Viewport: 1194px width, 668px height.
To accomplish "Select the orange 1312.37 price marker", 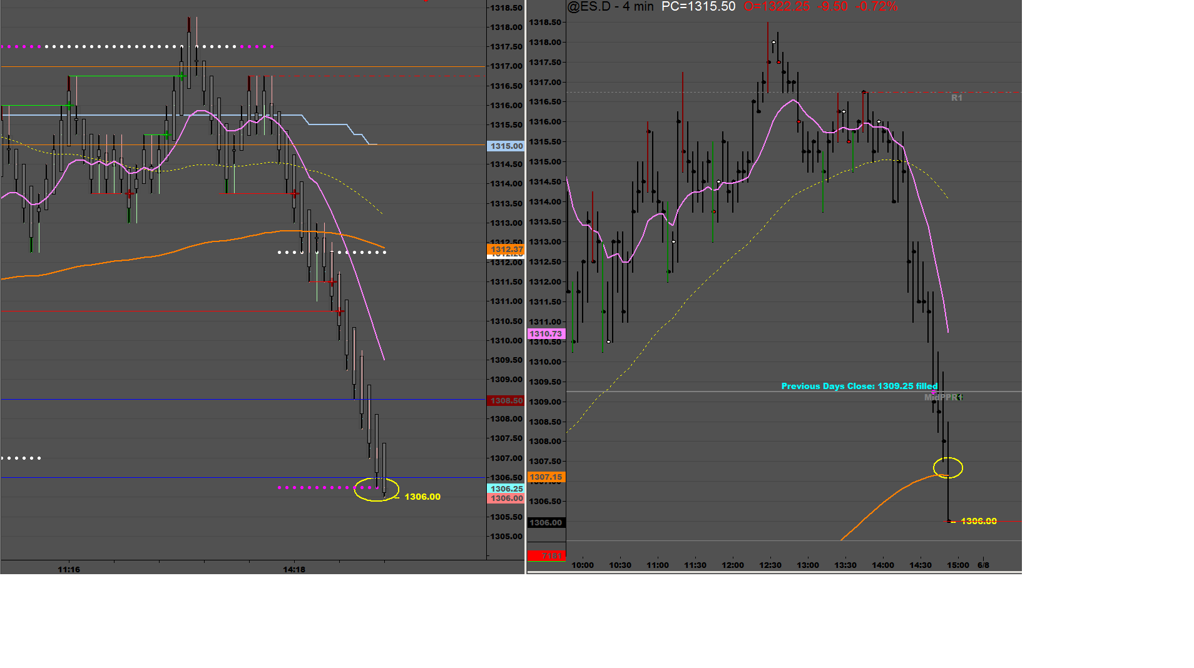I will coord(506,250).
